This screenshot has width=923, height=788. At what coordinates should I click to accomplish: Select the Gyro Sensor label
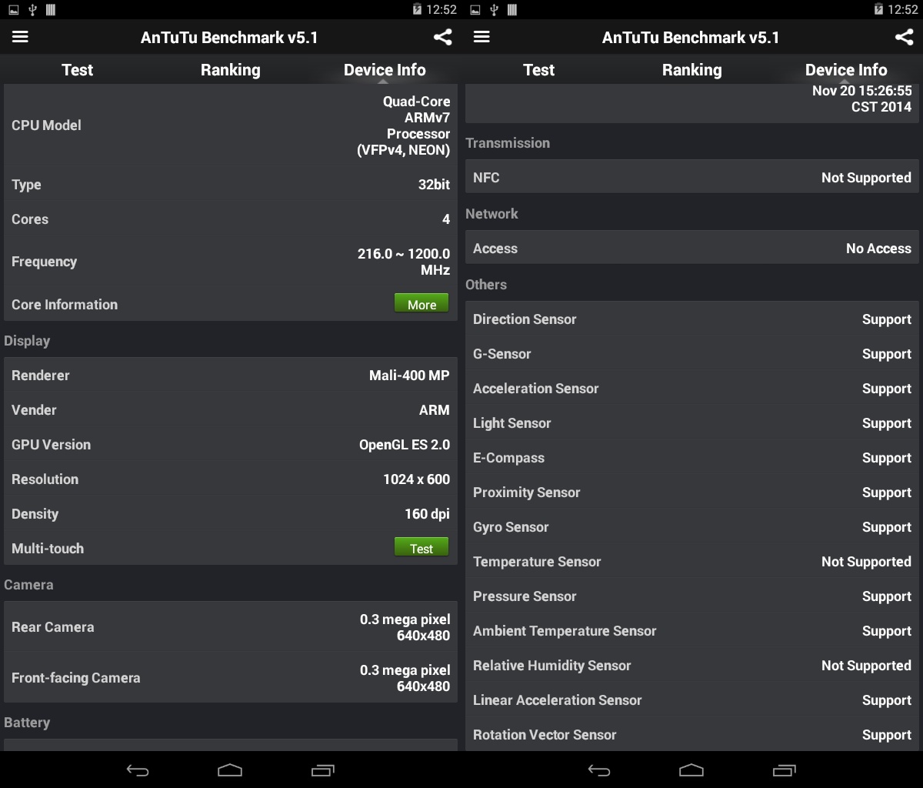point(511,527)
